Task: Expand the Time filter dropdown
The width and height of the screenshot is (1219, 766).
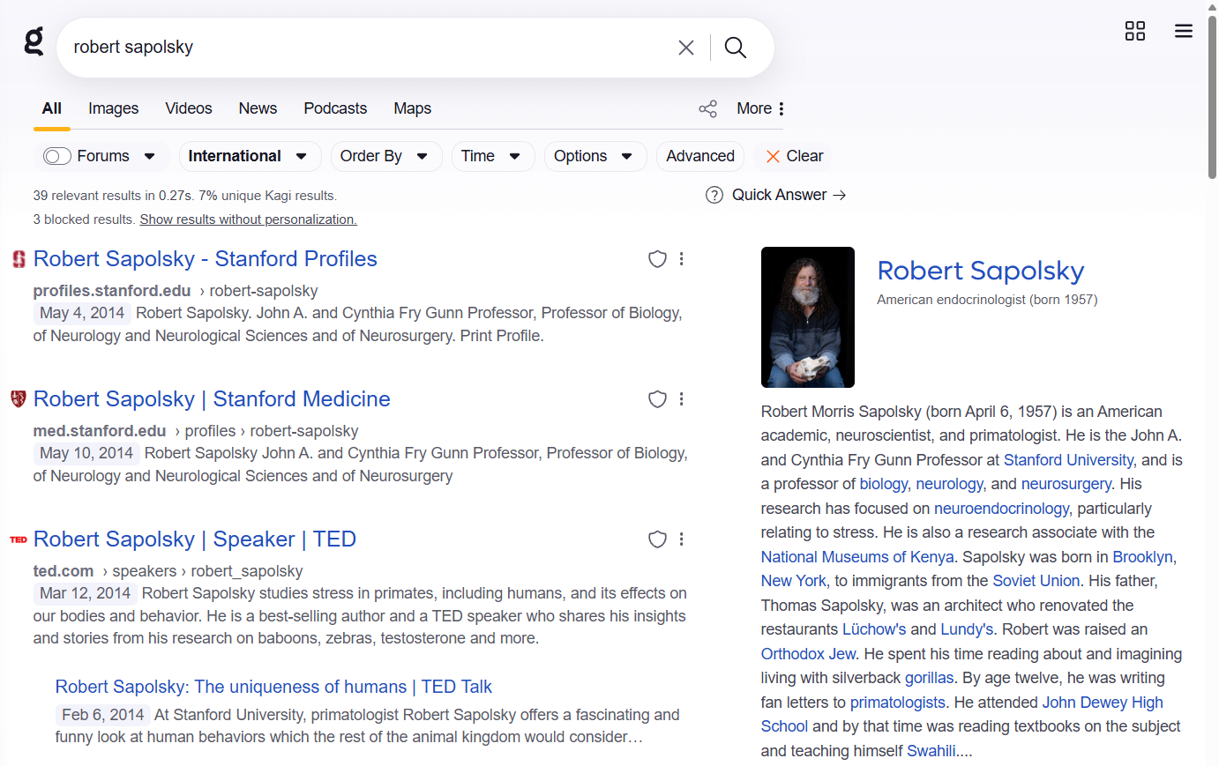Action: (491, 156)
